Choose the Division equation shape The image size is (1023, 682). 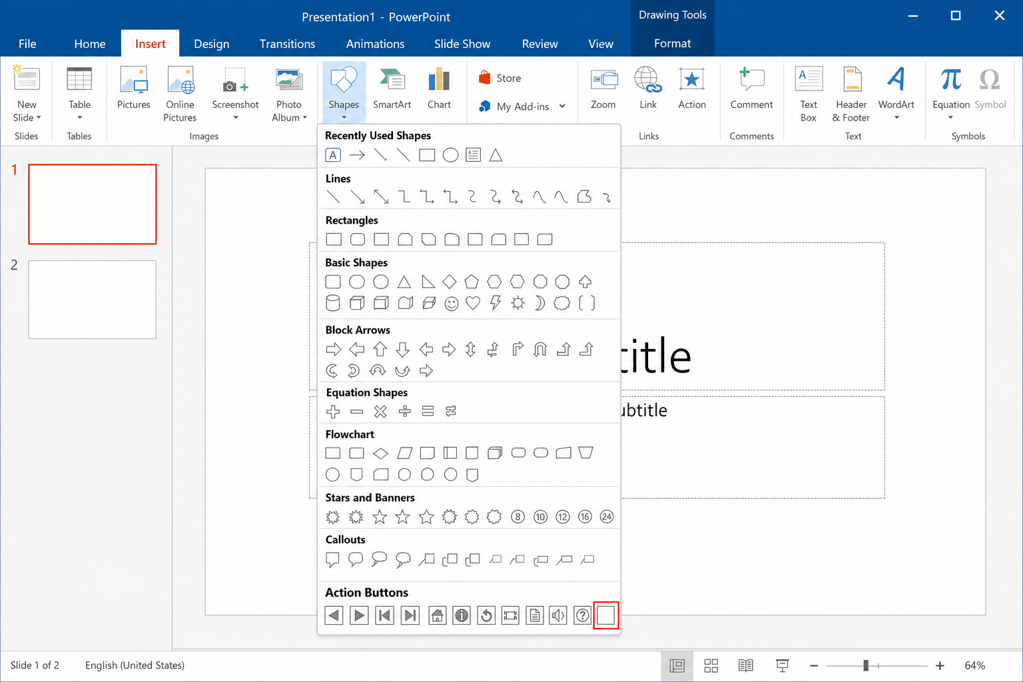point(404,412)
